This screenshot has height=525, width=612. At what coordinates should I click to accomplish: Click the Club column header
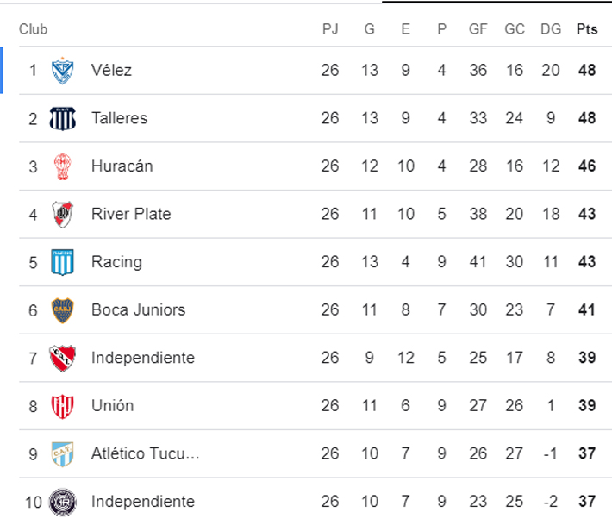tap(33, 29)
